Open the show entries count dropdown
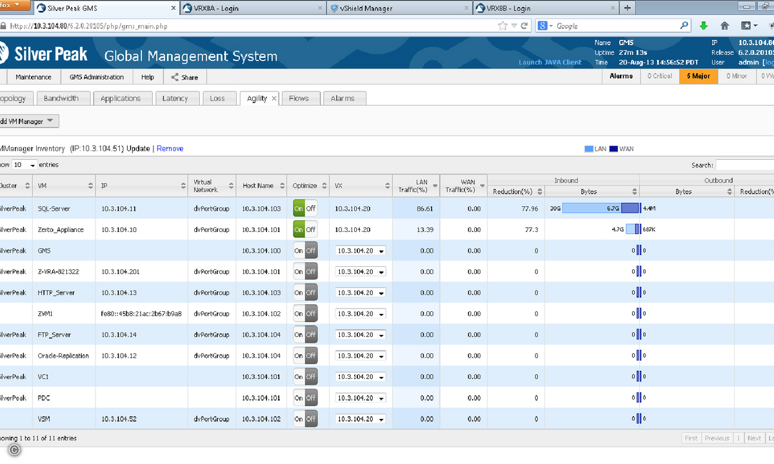The image size is (774, 464). 25,165
